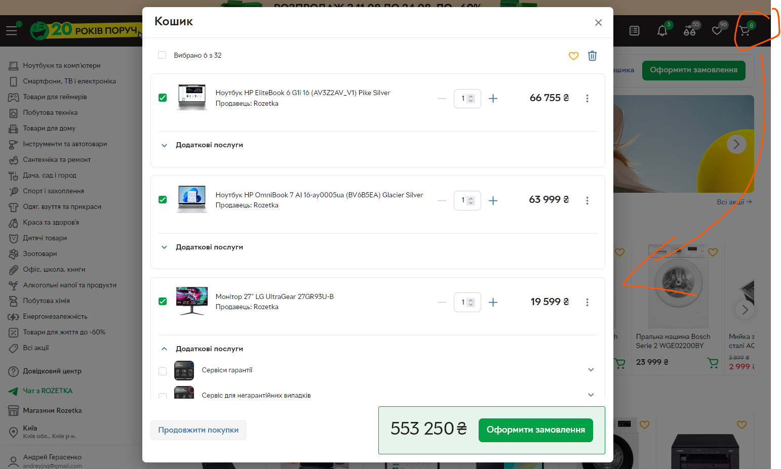Select Побутова техніка in sidebar menu

coord(50,112)
